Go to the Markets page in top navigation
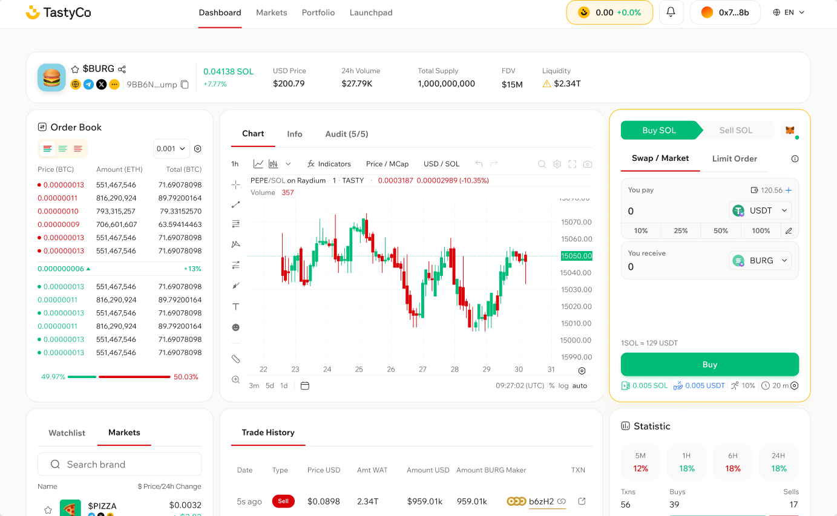The height and width of the screenshot is (516, 837). [x=272, y=13]
